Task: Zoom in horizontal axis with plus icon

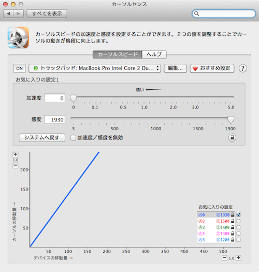Action: (239, 258)
